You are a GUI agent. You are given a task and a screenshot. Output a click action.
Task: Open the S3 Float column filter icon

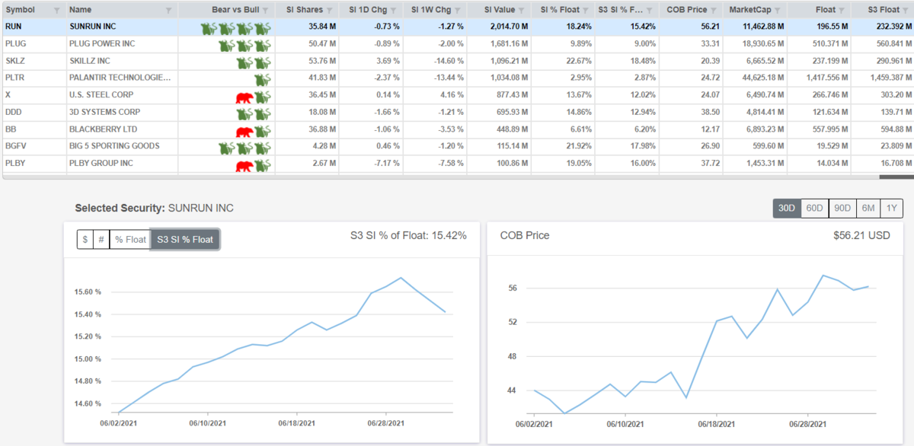907,11
